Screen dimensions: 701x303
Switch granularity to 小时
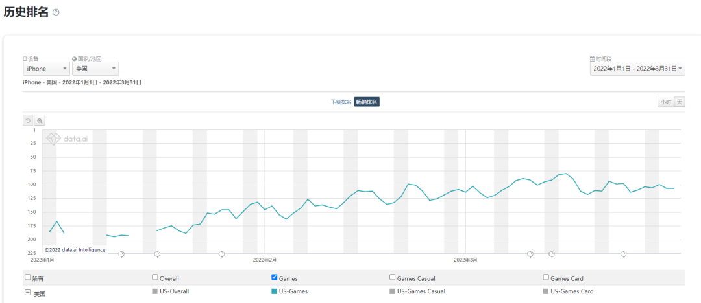coord(665,102)
